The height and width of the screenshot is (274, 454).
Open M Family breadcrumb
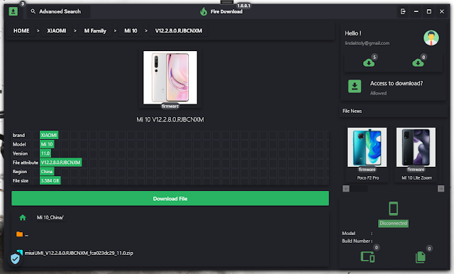click(95, 31)
